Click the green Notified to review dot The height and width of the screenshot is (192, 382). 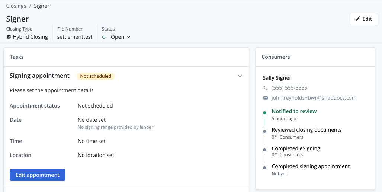coord(264,113)
